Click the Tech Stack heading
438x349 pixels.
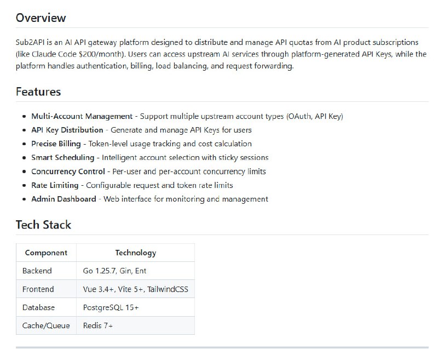(43, 225)
